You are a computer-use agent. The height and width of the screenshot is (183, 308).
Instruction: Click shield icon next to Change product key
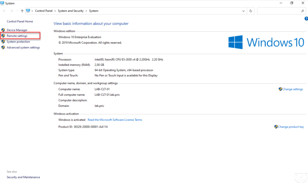276,127
